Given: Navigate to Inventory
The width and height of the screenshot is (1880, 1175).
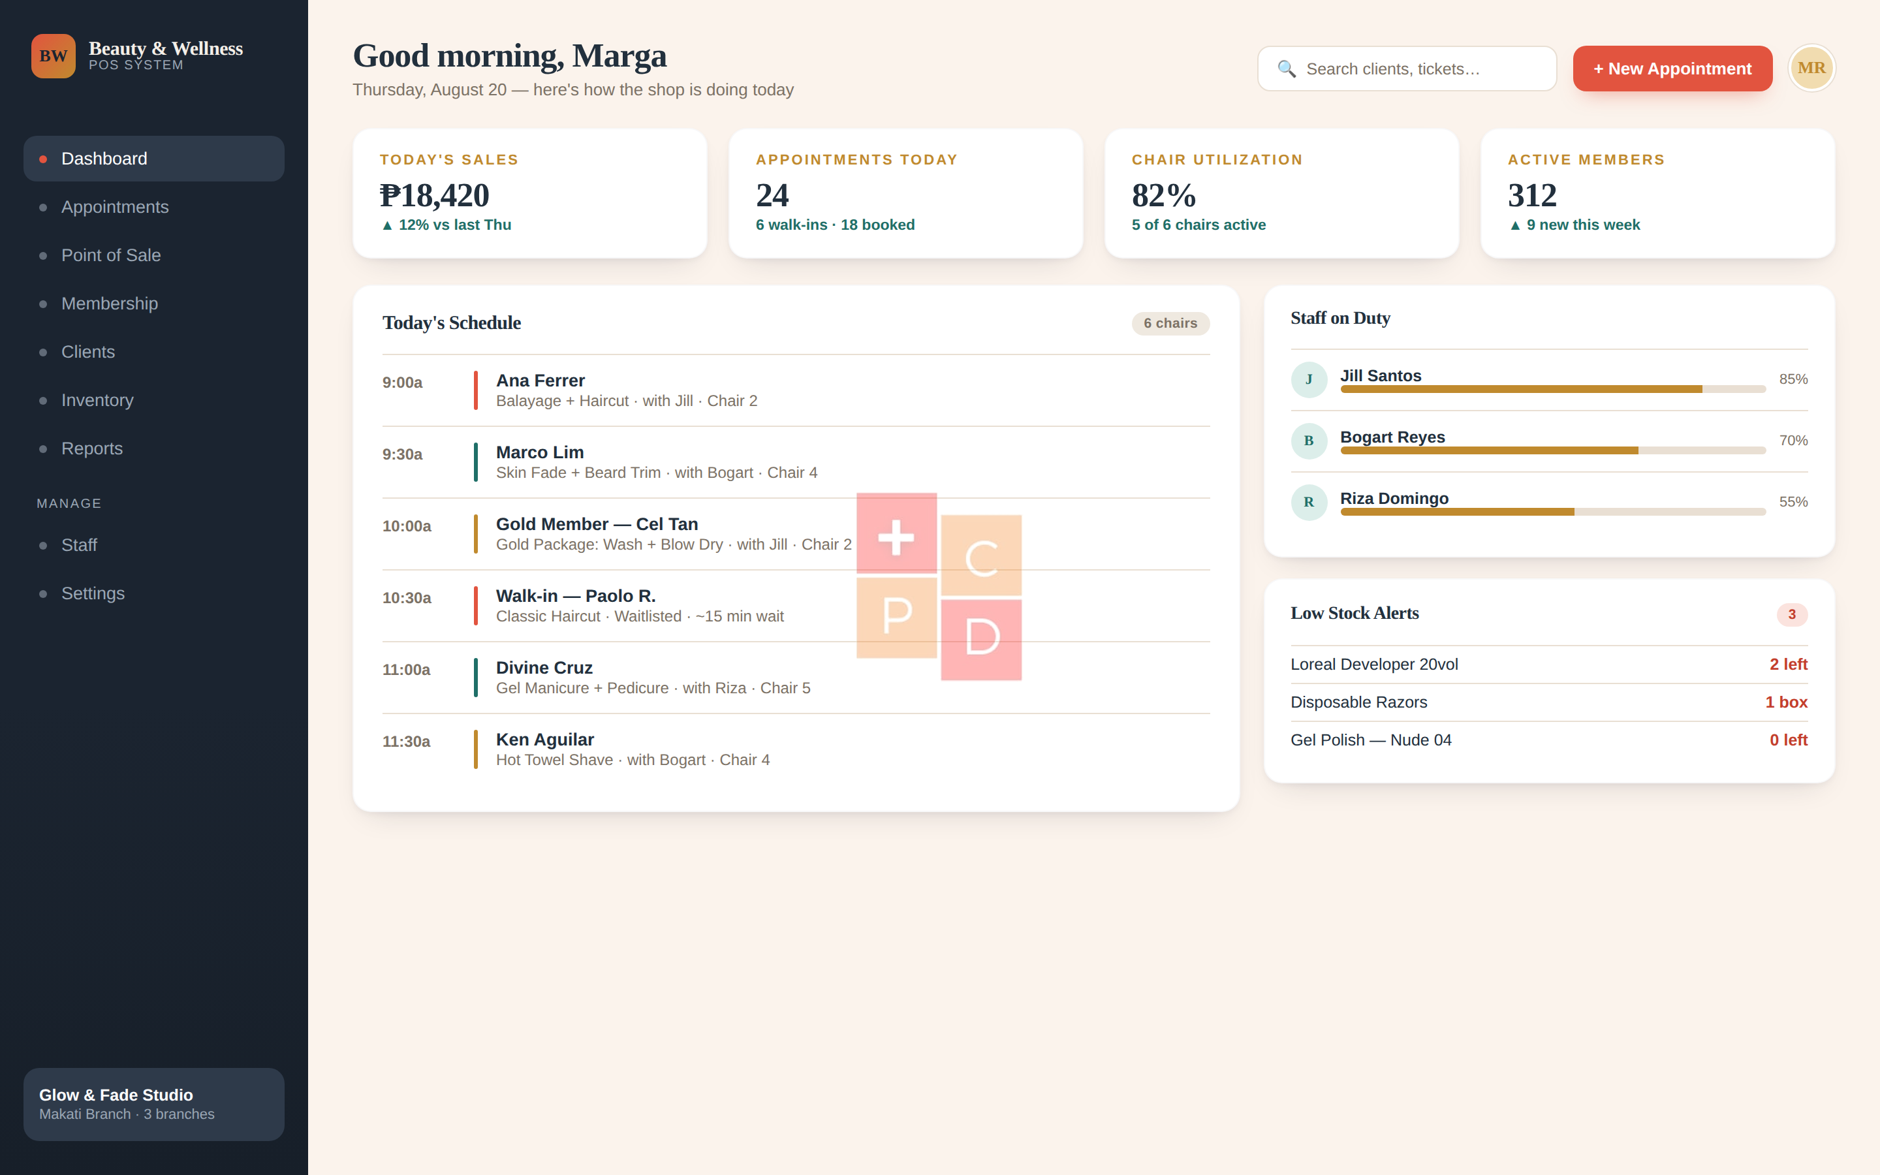Looking at the screenshot, I should (154, 400).
